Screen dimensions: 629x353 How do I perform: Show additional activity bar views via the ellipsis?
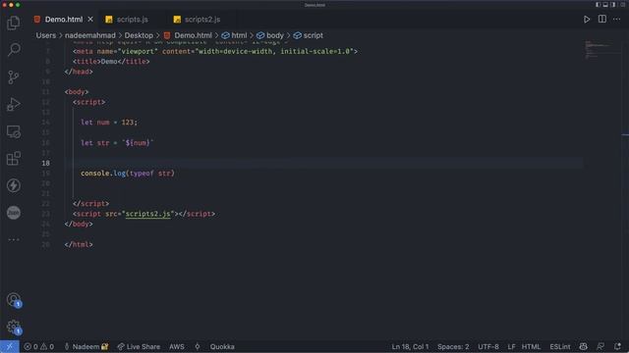coord(14,239)
